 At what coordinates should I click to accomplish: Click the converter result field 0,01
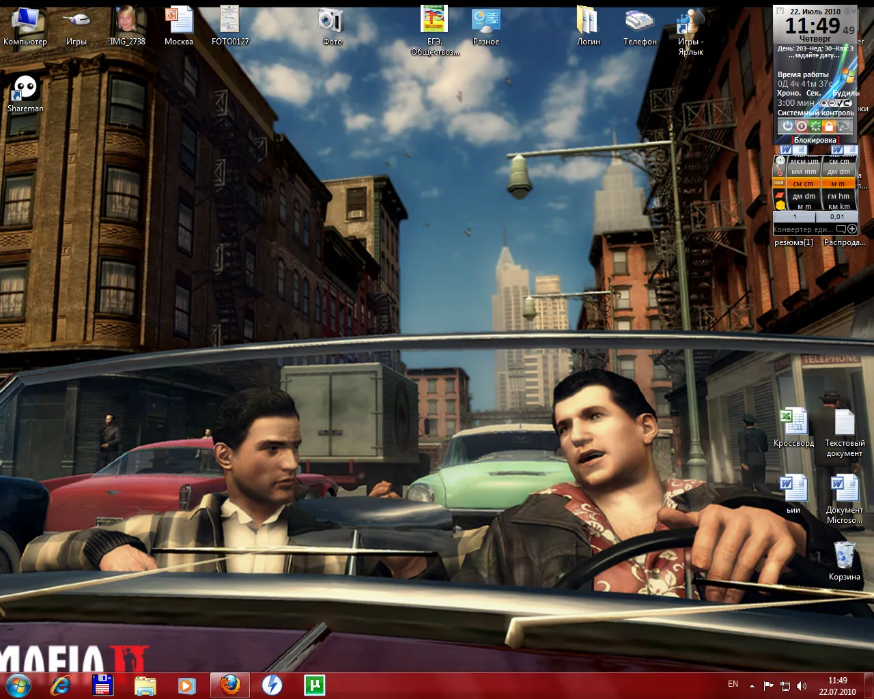(x=837, y=216)
